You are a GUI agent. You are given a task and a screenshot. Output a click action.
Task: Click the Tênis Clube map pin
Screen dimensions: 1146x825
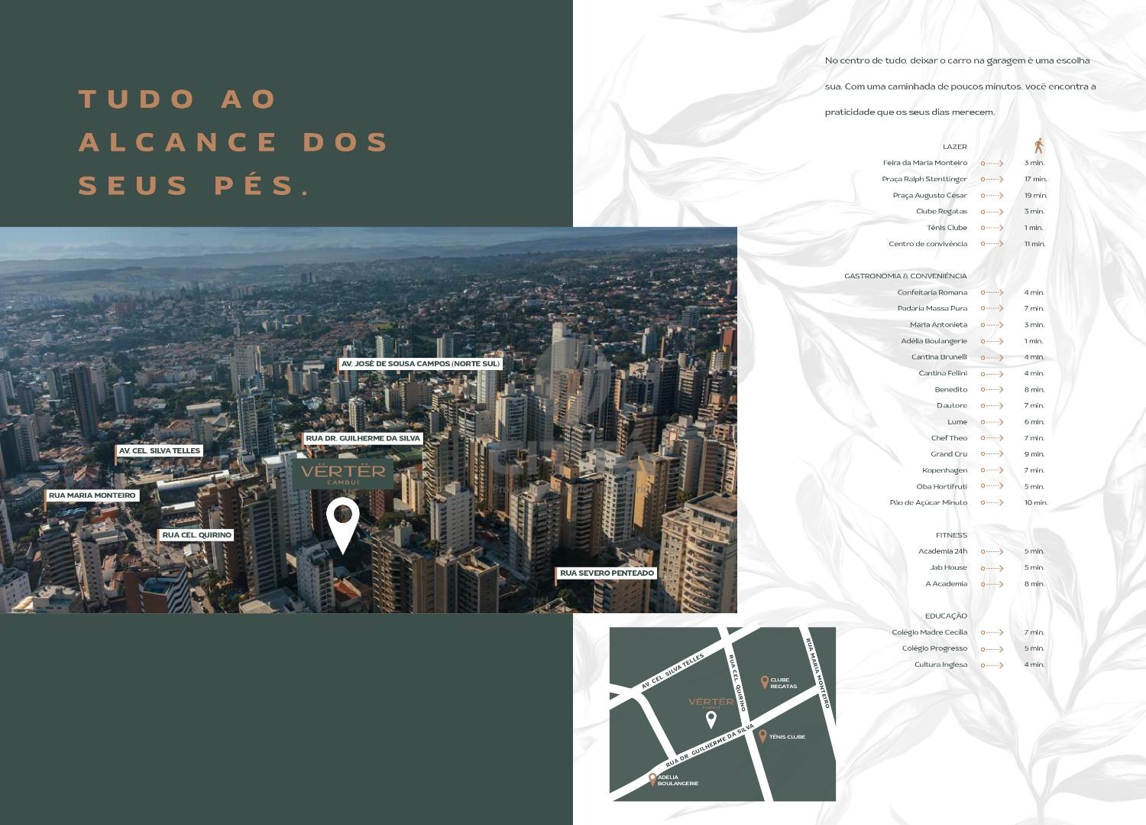pos(762,736)
